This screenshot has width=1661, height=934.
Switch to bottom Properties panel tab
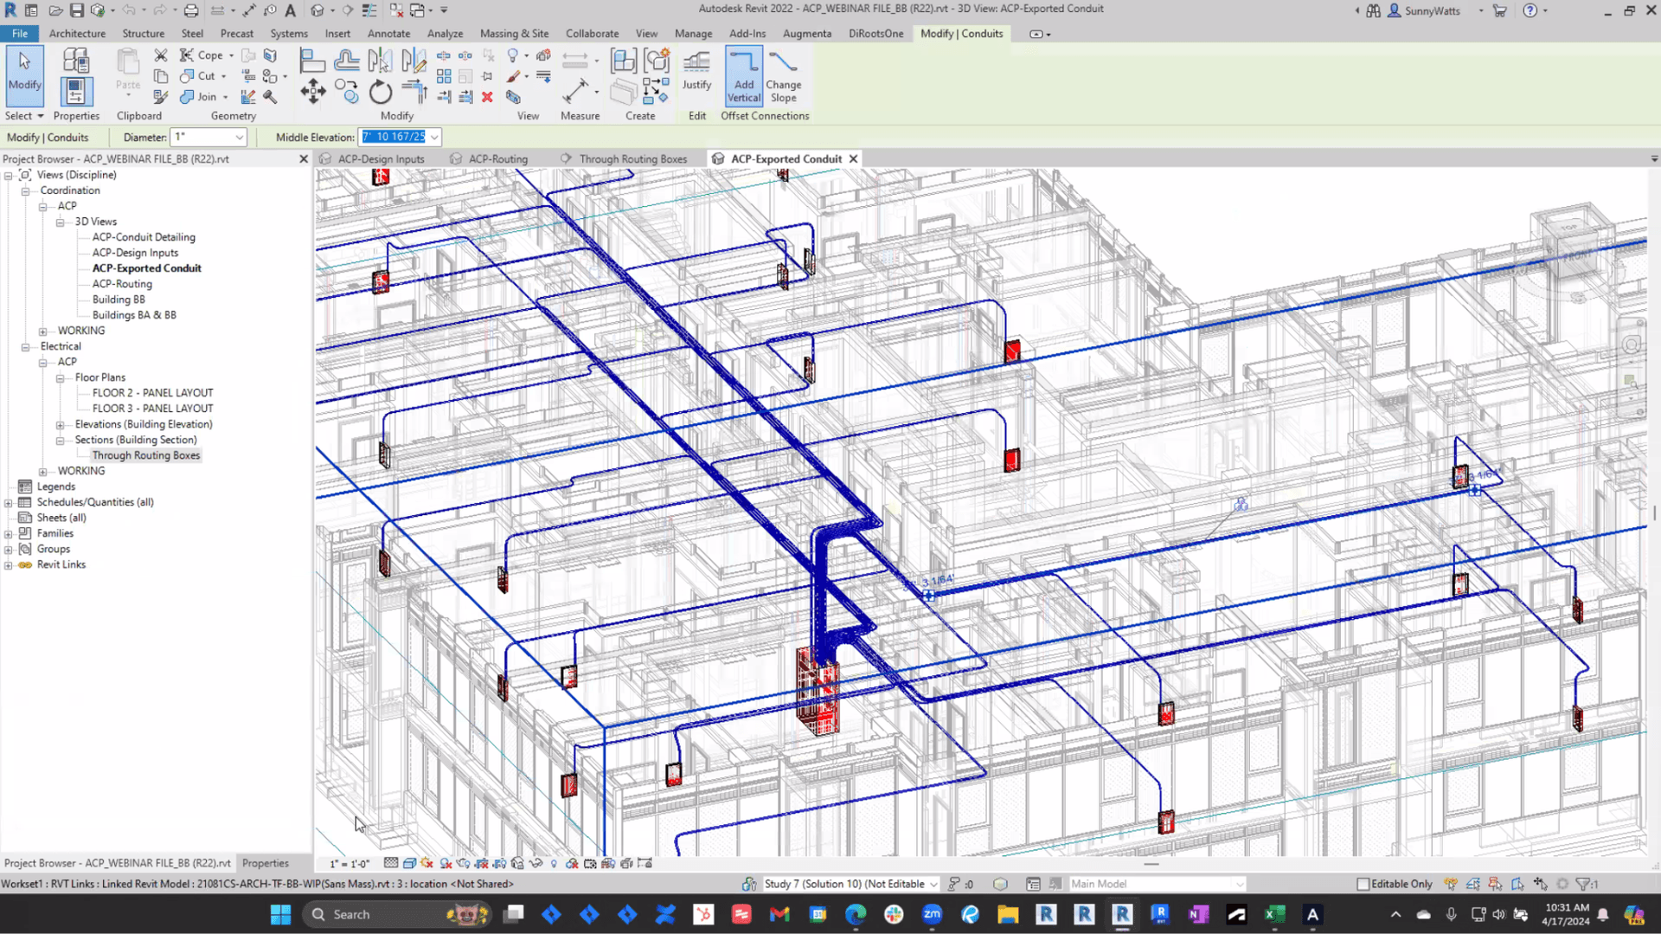coord(265,863)
